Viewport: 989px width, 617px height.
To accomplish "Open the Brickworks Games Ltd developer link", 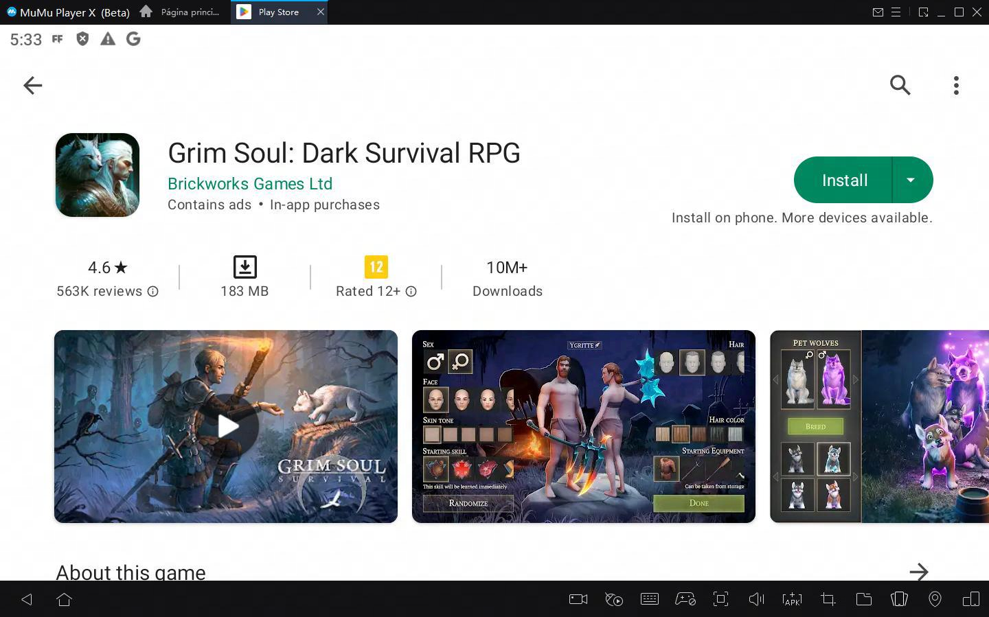I will point(250,184).
